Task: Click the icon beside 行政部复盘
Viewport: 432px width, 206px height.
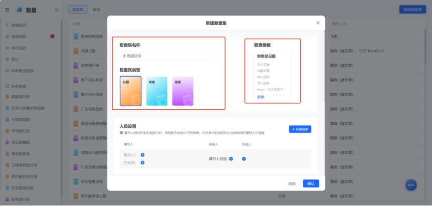Action: (7, 119)
